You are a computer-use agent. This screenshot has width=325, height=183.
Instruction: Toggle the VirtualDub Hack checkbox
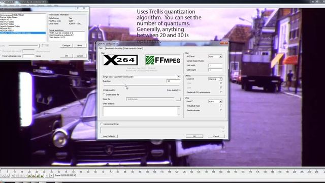coord(221,106)
